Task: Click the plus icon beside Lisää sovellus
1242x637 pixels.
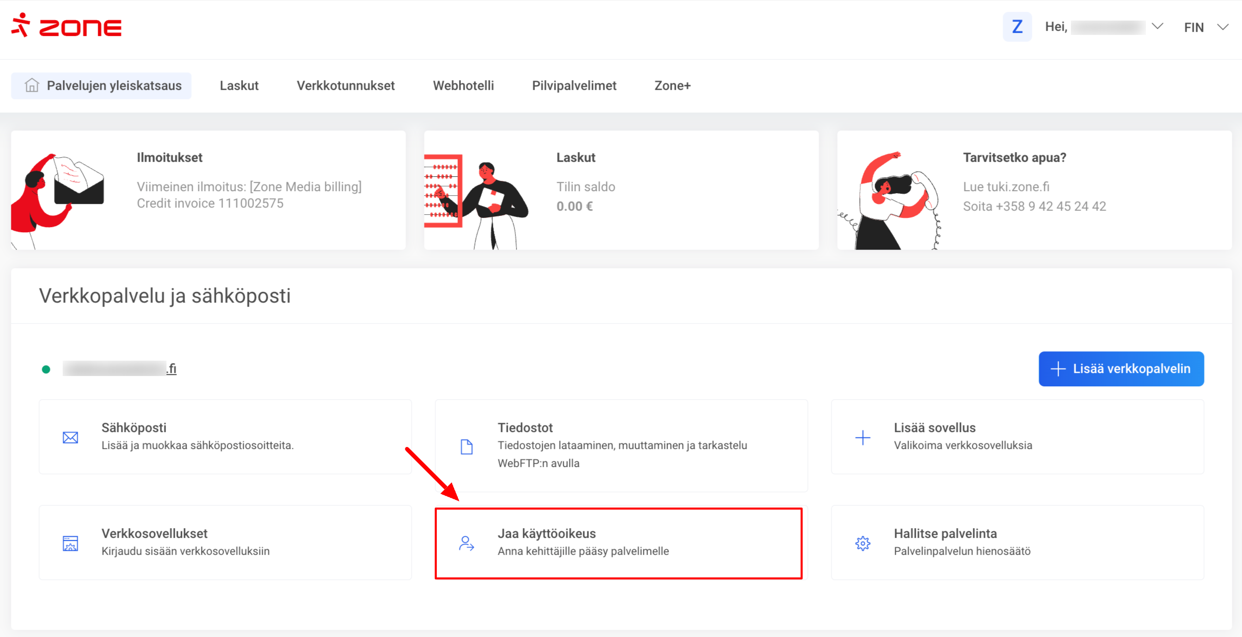Action: pyautogui.click(x=863, y=438)
